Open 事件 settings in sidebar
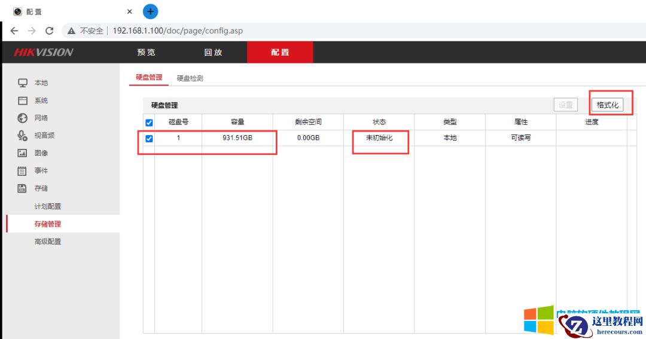The height and width of the screenshot is (339, 646). (x=41, y=170)
